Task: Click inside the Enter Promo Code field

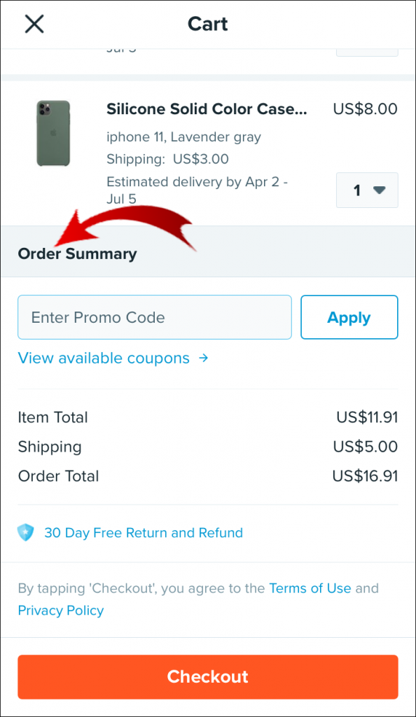Action: tap(154, 317)
